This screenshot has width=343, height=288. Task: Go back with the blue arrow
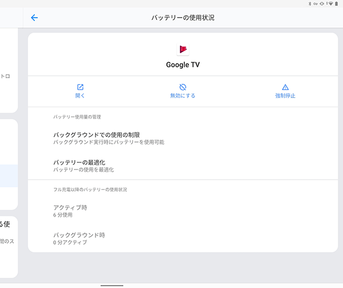tap(34, 18)
